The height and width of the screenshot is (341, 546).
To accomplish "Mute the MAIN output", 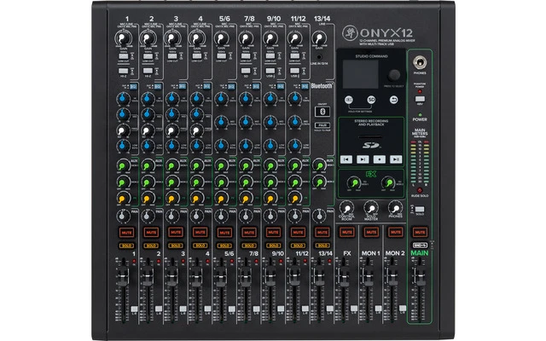I will coord(420,232).
